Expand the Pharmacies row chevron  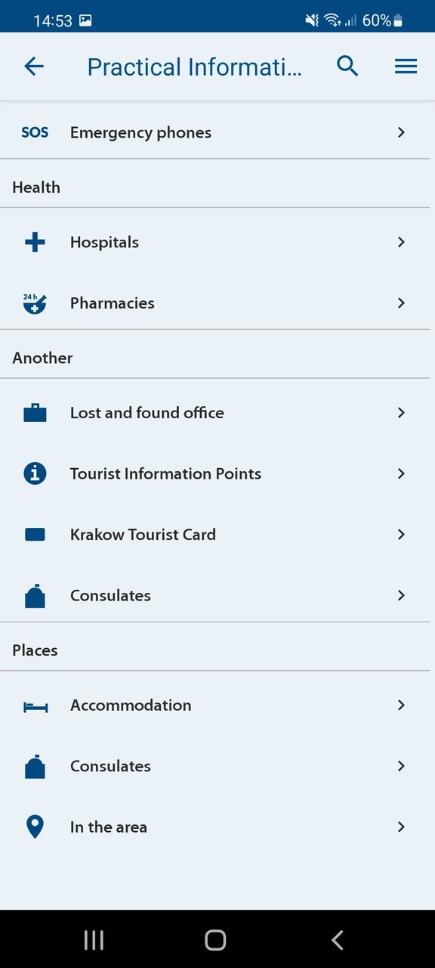(x=401, y=302)
